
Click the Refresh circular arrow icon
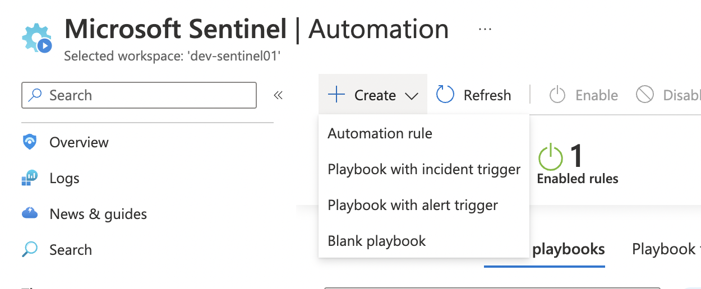click(x=445, y=95)
